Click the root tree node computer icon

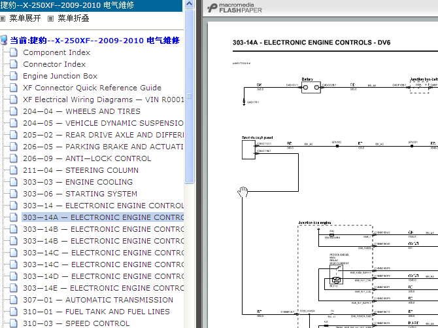click(4, 41)
